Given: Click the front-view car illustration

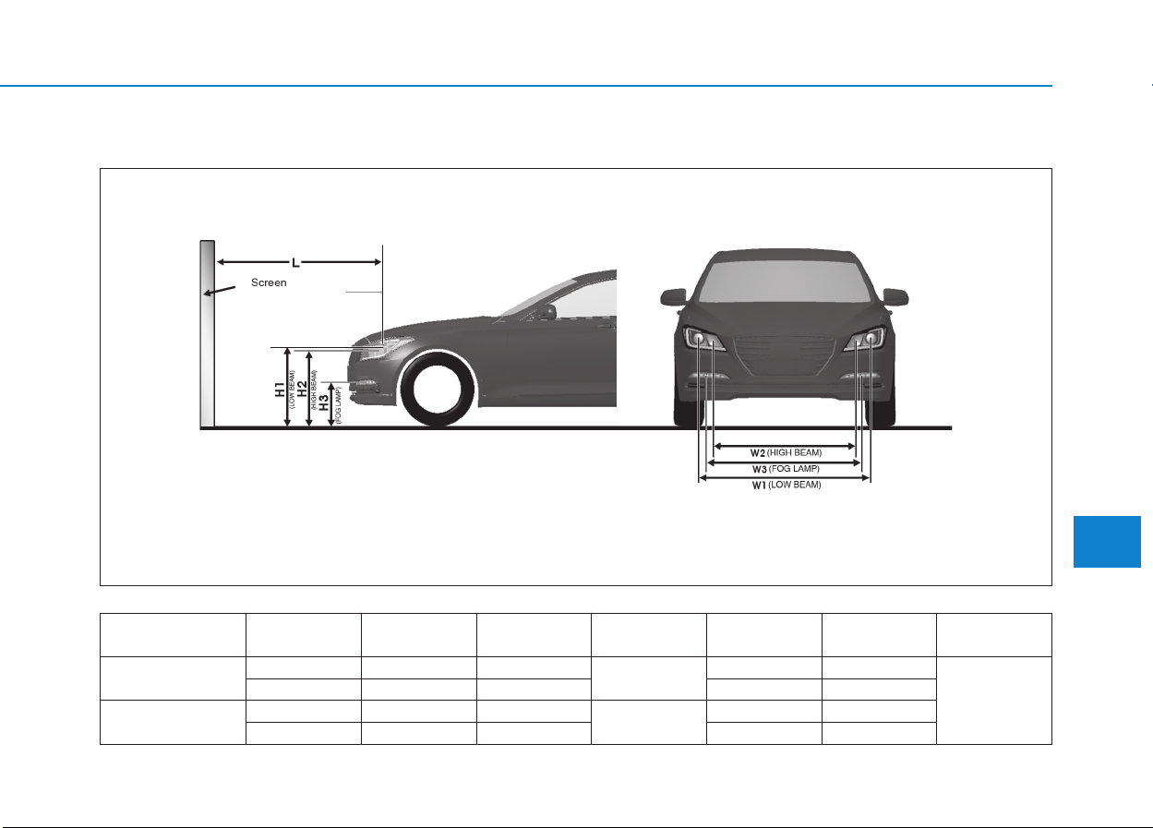Looking at the screenshot, I should [785, 338].
